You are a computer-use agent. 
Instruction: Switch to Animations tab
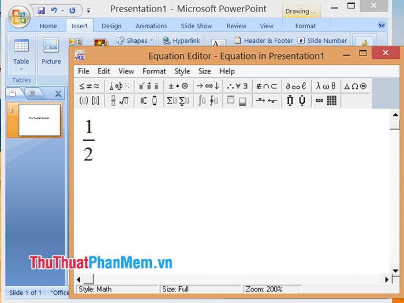pos(151,26)
